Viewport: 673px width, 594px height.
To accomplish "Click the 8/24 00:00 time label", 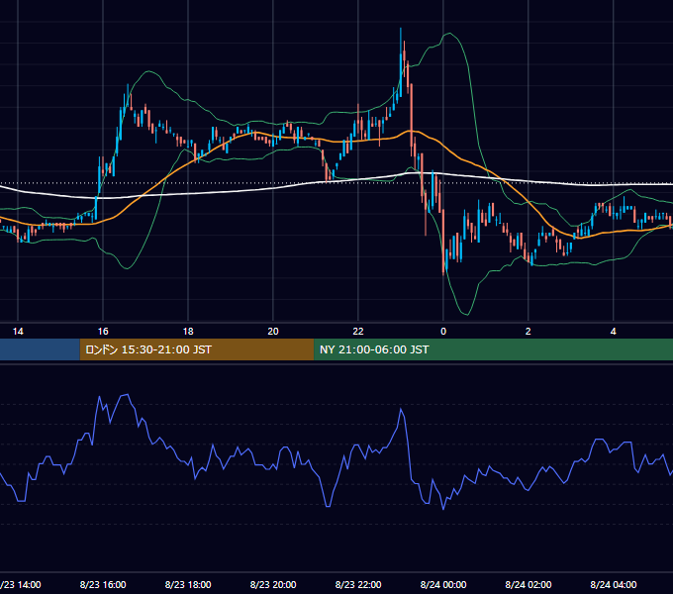I will tap(443, 584).
